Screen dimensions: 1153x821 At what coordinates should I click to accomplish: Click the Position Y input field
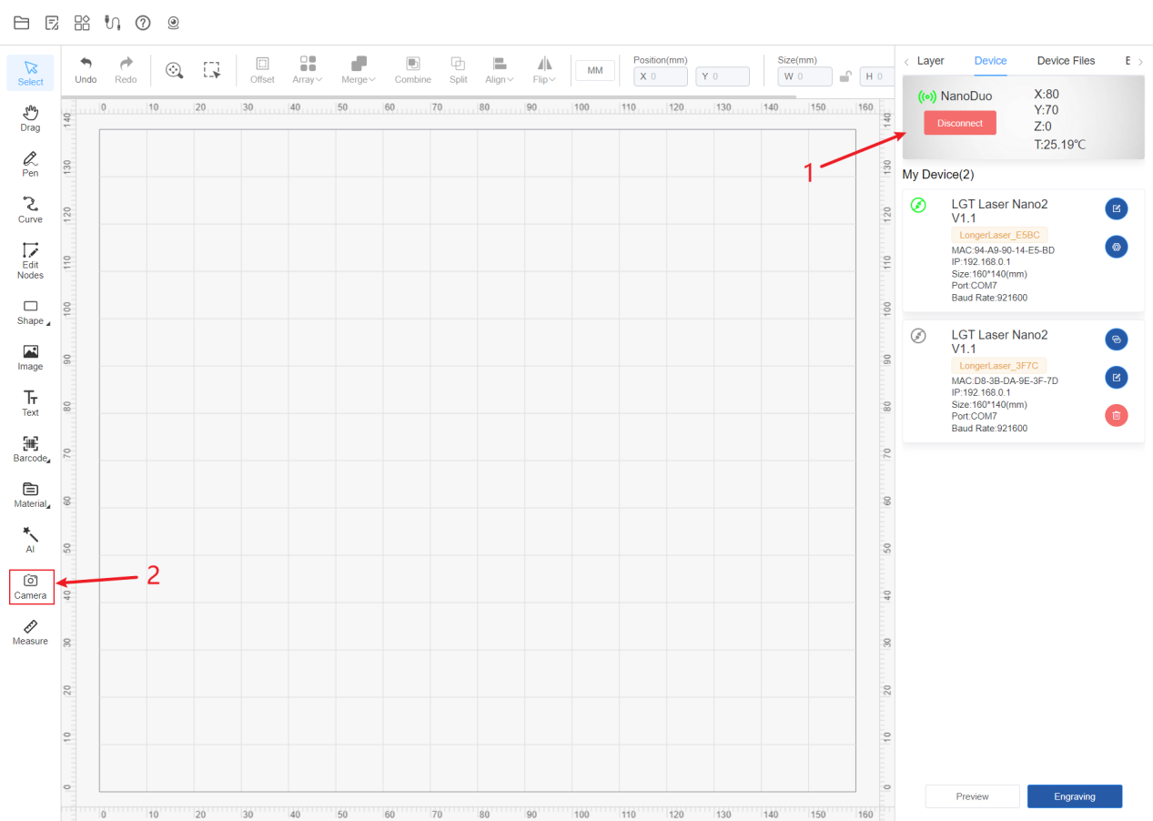pyautogui.click(x=723, y=76)
